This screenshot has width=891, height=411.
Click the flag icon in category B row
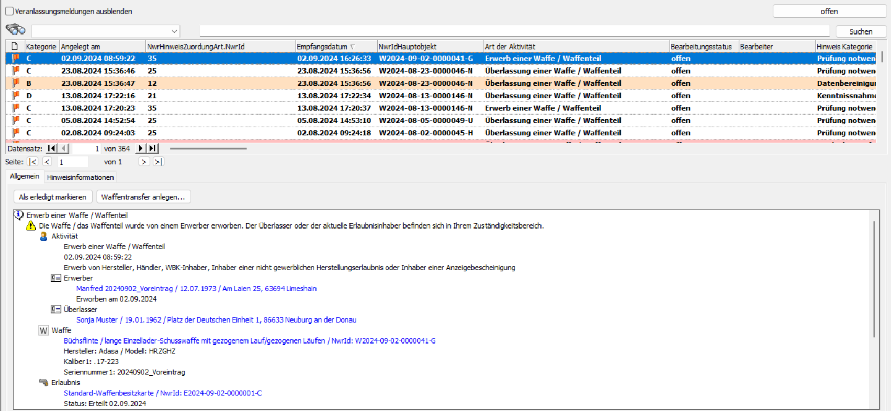pyautogui.click(x=16, y=83)
